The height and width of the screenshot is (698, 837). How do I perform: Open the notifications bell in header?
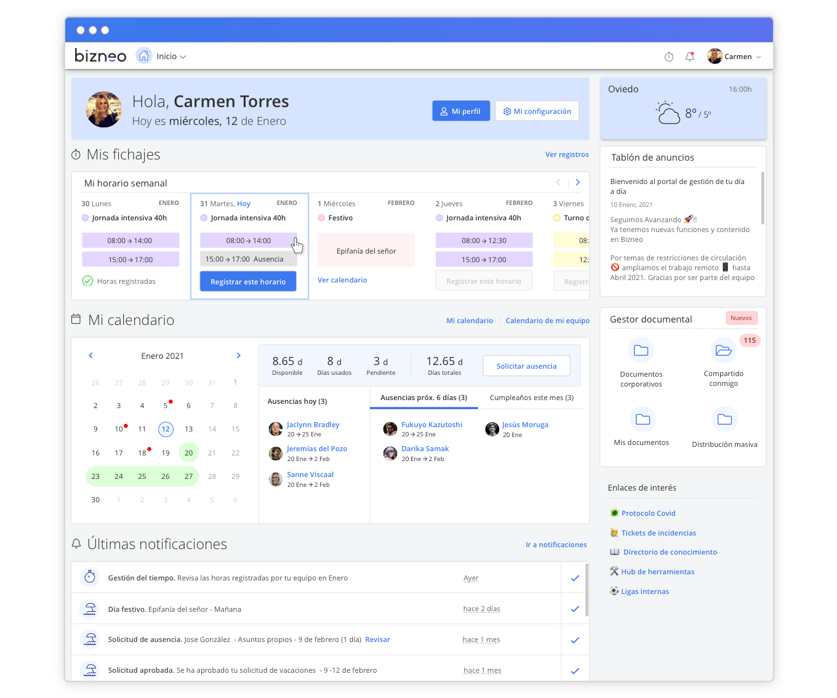click(x=690, y=57)
